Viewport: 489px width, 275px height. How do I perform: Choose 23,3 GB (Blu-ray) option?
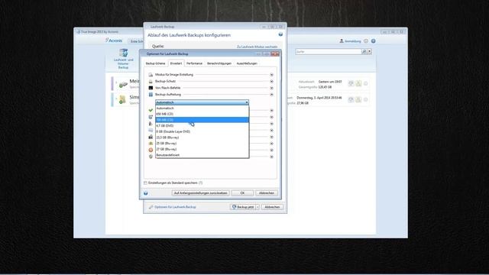[x=202, y=137]
